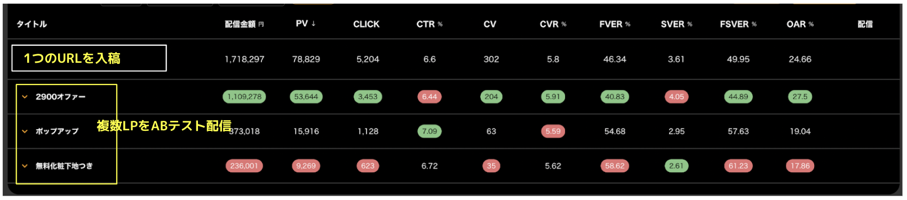Click the 1つのURLを入稿 annotation box

pos(89,58)
